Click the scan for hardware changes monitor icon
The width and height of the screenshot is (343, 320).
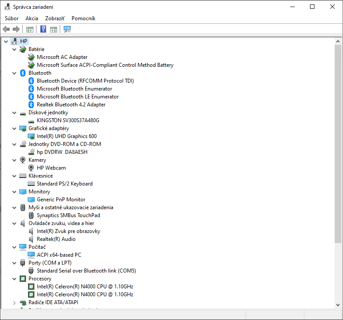tap(67, 29)
